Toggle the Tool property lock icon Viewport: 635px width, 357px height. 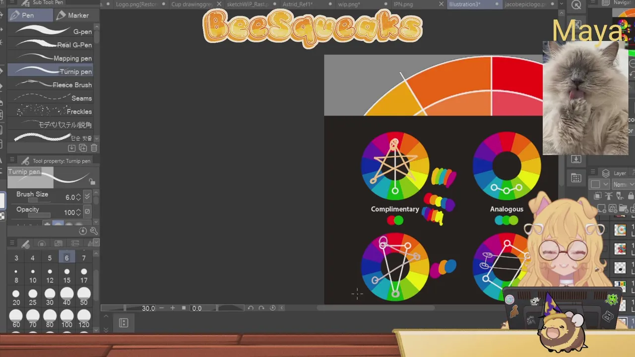[x=92, y=182]
